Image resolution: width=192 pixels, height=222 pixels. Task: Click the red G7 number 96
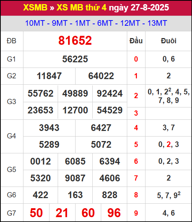click(x=114, y=213)
